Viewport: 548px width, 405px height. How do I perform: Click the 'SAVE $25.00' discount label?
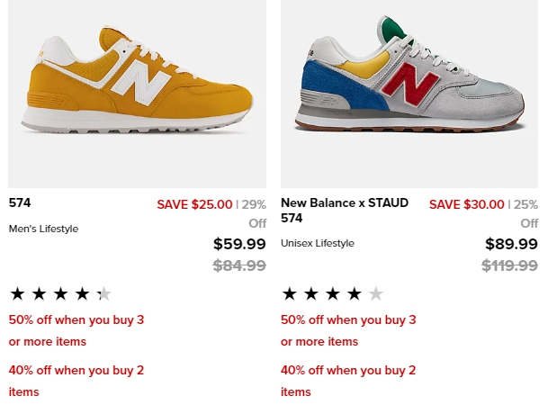(194, 204)
